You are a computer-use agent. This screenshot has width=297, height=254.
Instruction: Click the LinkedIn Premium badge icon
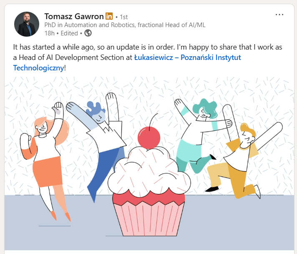point(109,16)
